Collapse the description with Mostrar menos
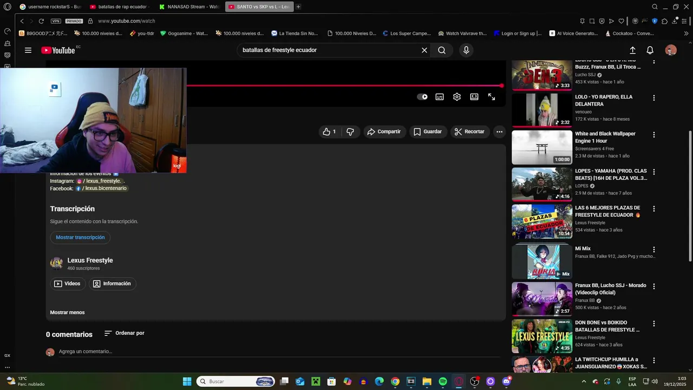 pyautogui.click(x=67, y=313)
